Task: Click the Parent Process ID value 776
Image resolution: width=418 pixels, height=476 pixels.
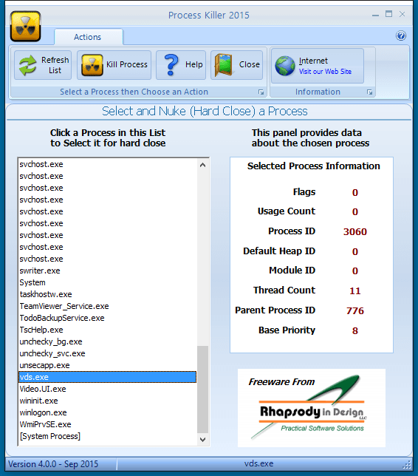Action: coord(355,311)
